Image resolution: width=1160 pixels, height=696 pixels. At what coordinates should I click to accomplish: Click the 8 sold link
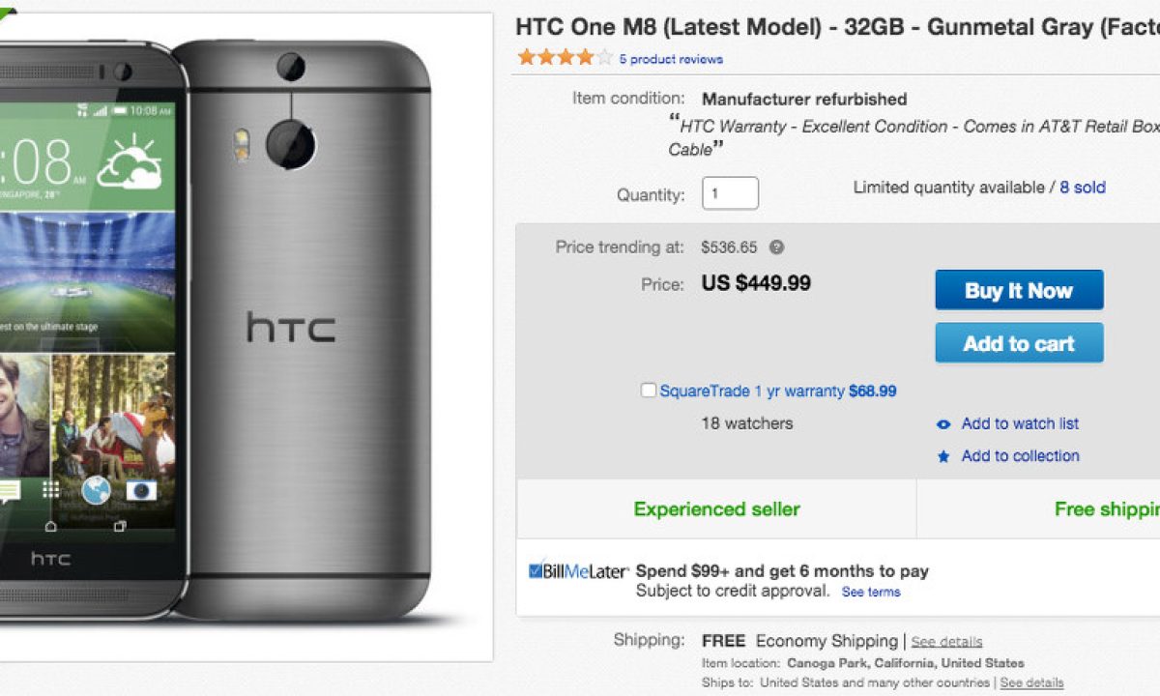click(x=1083, y=188)
